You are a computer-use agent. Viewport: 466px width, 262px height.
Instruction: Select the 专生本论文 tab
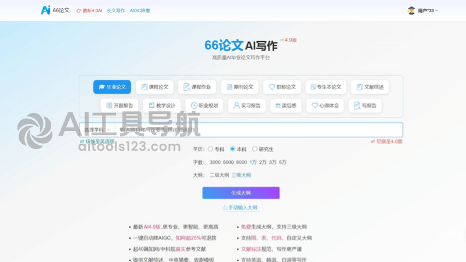coord(326,87)
